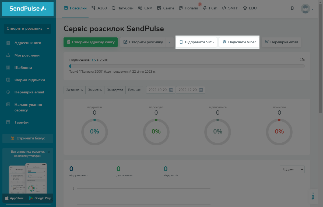Click the gift icon on bonus button

click(12, 138)
